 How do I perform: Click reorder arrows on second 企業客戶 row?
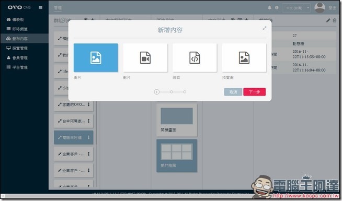[89, 171]
